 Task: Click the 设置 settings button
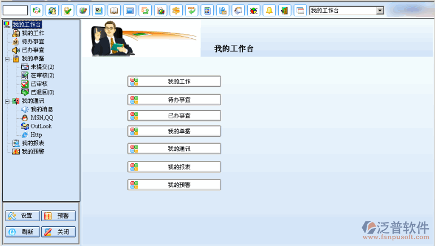click(x=23, y=216)
